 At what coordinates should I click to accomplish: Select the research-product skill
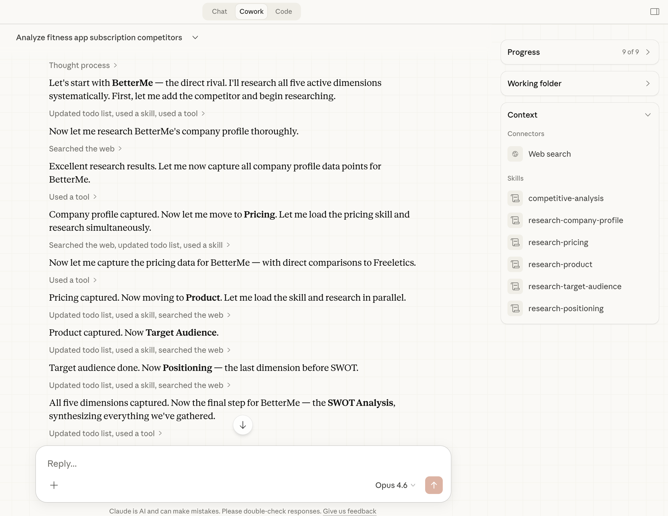[x=560, y=264]
